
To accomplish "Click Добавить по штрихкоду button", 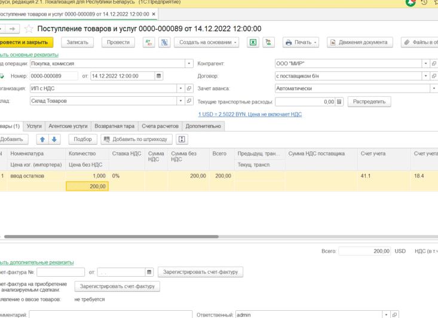I will tap(136, 139).
